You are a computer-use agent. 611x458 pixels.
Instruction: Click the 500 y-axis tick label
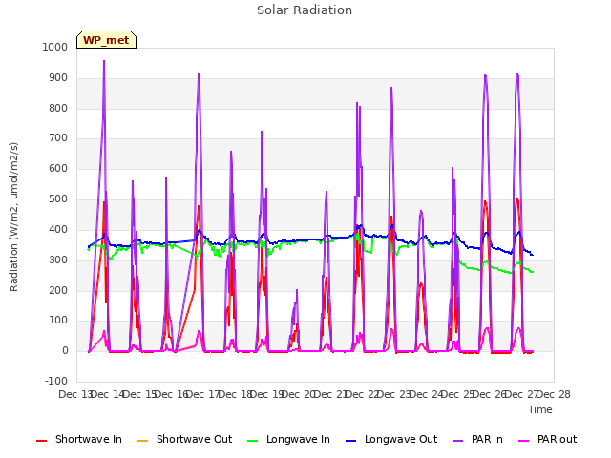tap(58, 199)
